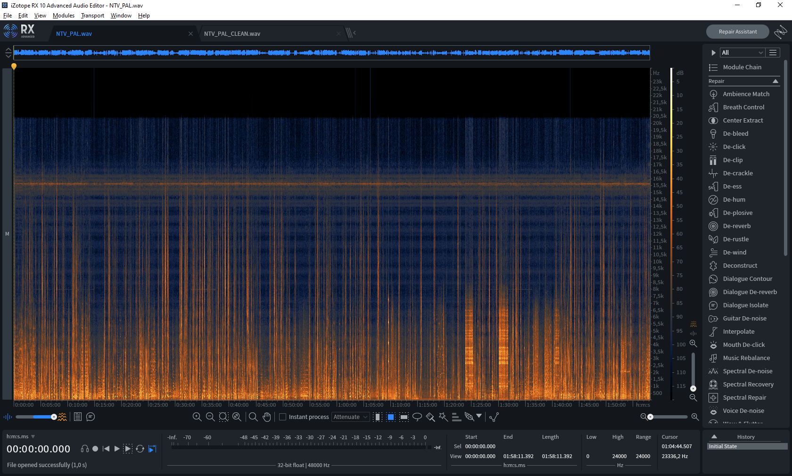The height and width of the screenshot is (476, 792).
Task: Open the Modules menu
Action: 64,16
